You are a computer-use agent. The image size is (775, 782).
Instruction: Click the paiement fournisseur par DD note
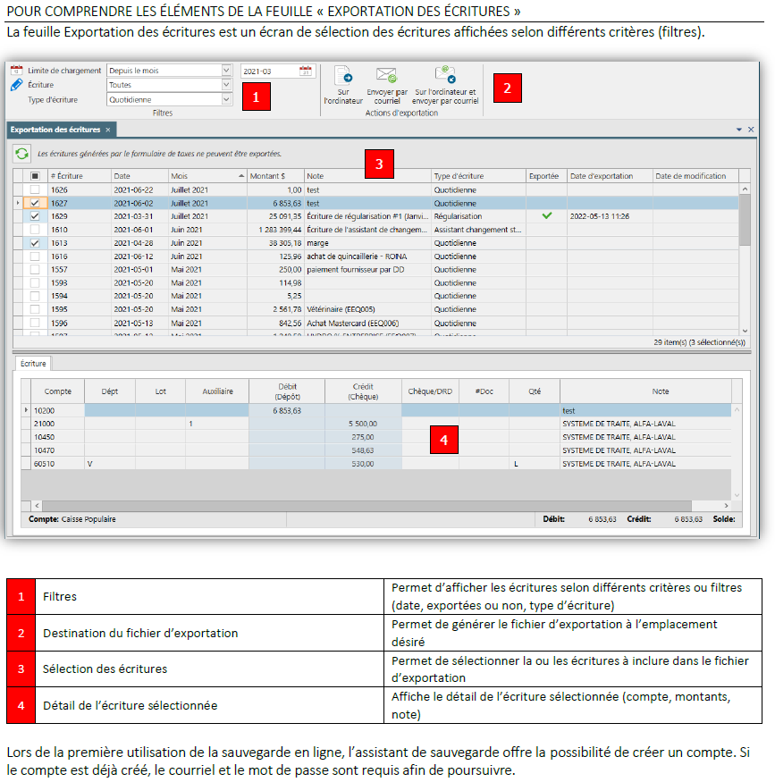356,270
